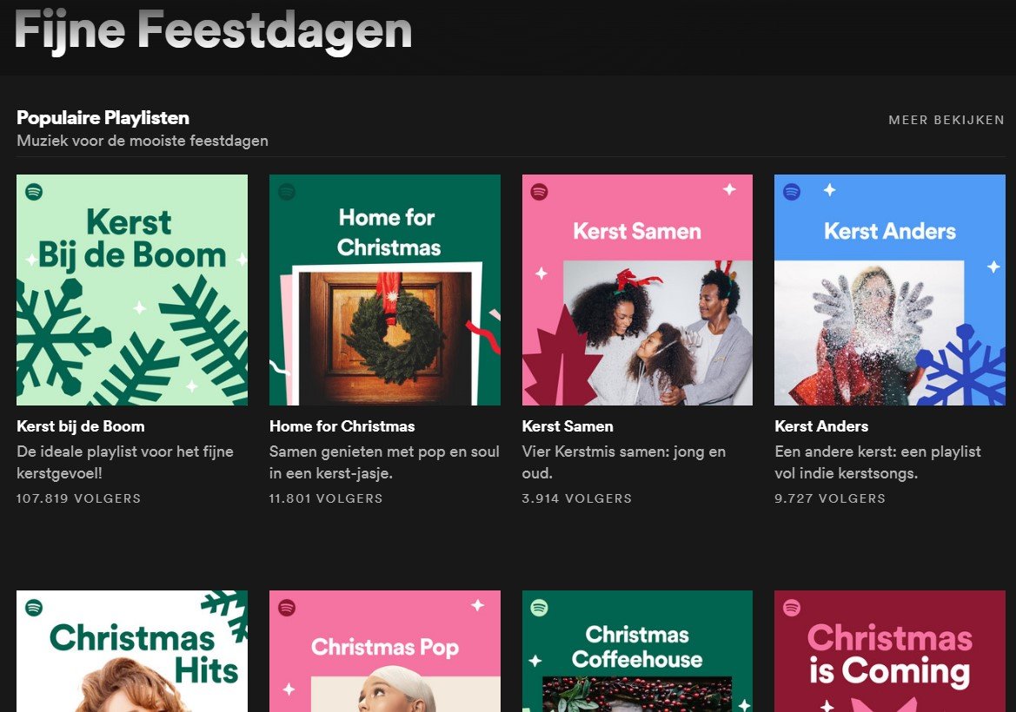Open the Meer Bekijken link

click(x=946, y=120)
